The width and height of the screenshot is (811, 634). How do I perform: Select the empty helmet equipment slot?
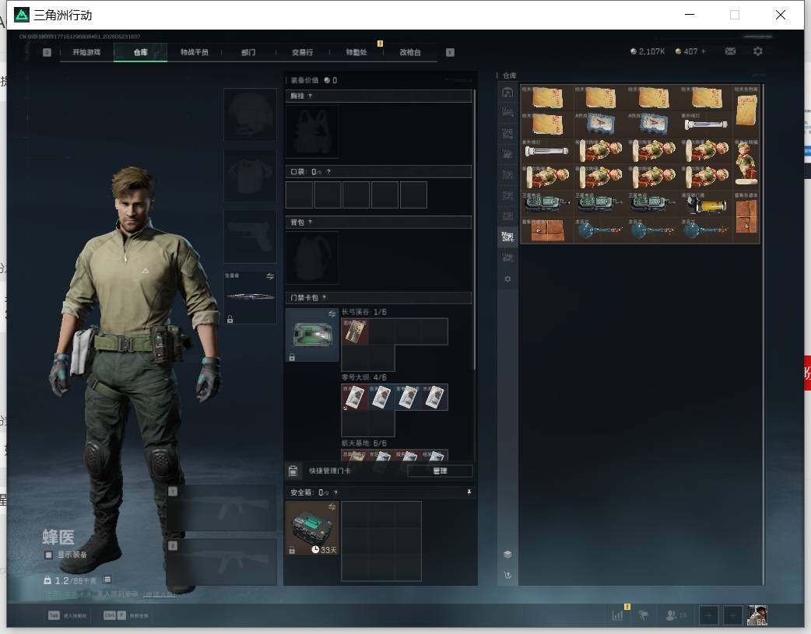pos(250,115)
